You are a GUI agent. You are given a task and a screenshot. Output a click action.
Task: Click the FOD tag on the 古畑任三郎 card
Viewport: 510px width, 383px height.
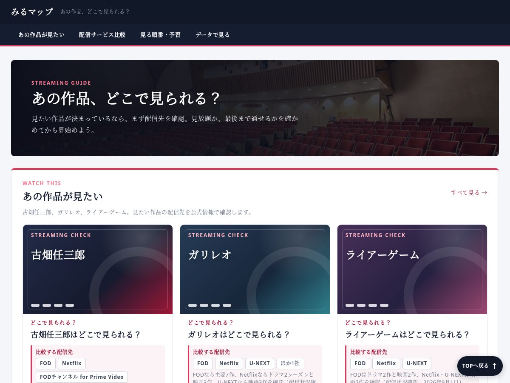pyautogui.click(x=45, y=363)
